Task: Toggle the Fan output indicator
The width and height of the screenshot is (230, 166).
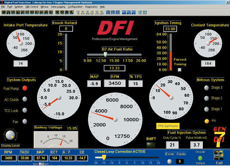Action: coord(25,121)
